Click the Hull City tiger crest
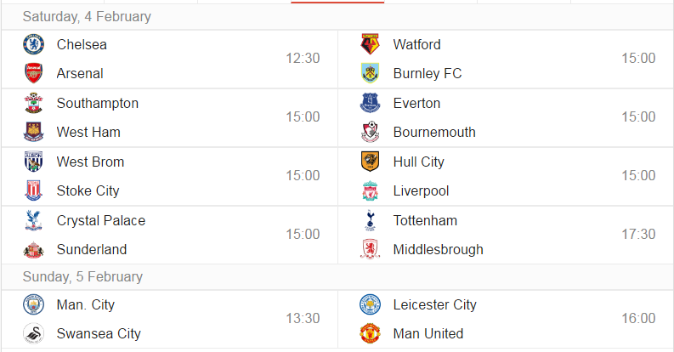 click(370, 162)
